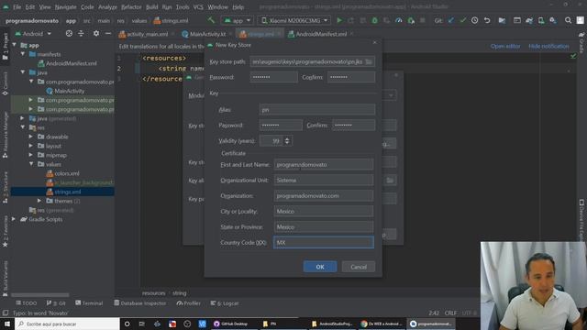Click the Project panel horizontal scrollbar

pyautogui.click(x=39, y=295)
